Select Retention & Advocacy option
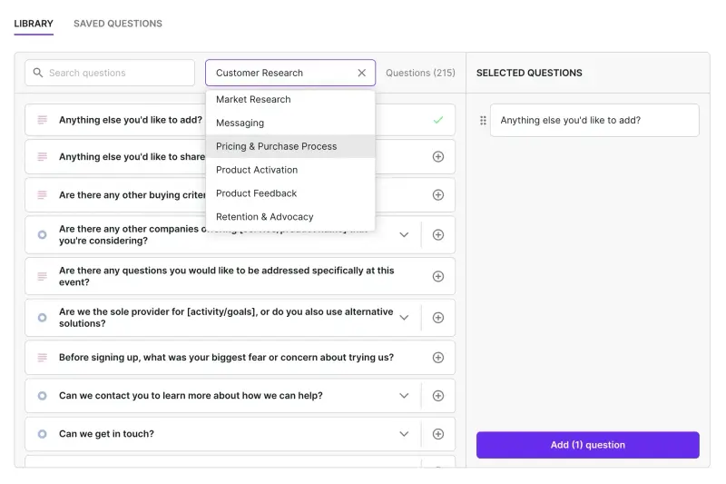The width and height of the screenshot is (726, 484). coord(290,217)
